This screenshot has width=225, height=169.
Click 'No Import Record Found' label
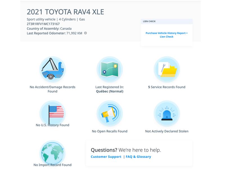point(53,165)
